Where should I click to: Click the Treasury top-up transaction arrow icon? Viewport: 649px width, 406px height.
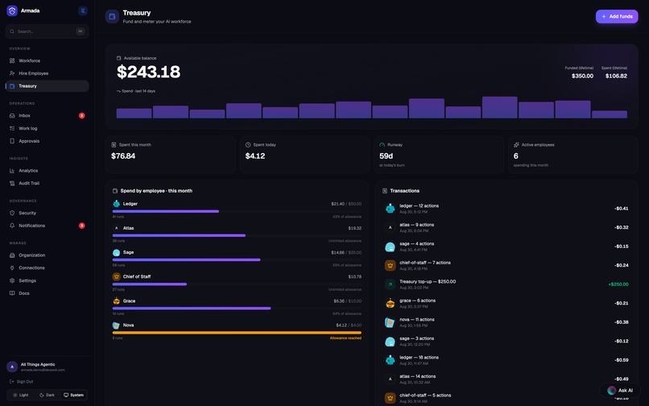[x=390, y=284]
